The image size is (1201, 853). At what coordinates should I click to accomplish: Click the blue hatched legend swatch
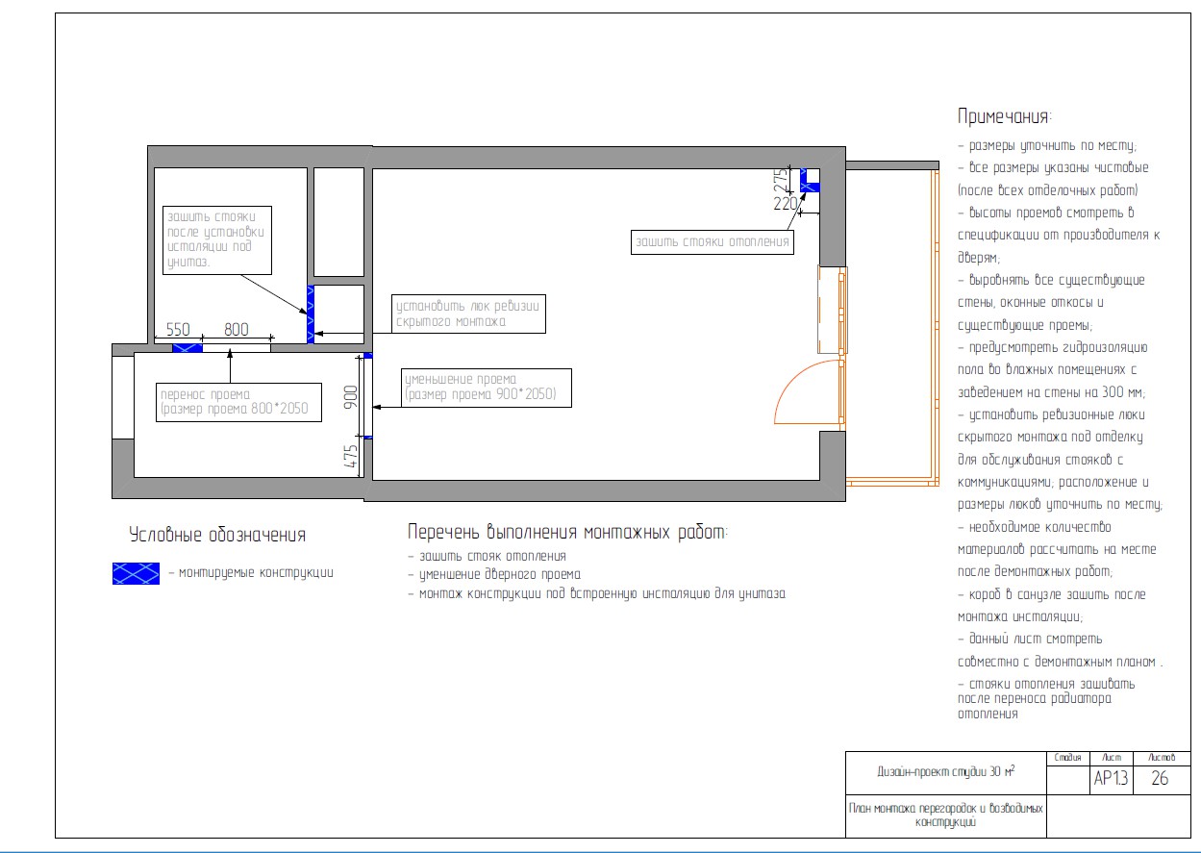[x=136, y=573]
